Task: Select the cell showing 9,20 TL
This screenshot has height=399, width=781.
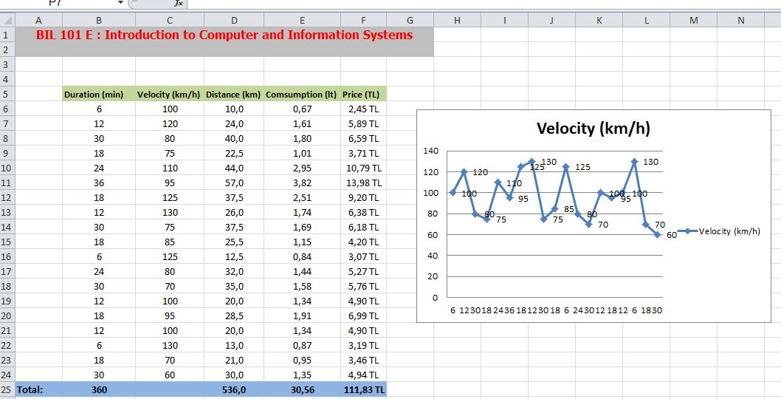Action: (364, 197)
